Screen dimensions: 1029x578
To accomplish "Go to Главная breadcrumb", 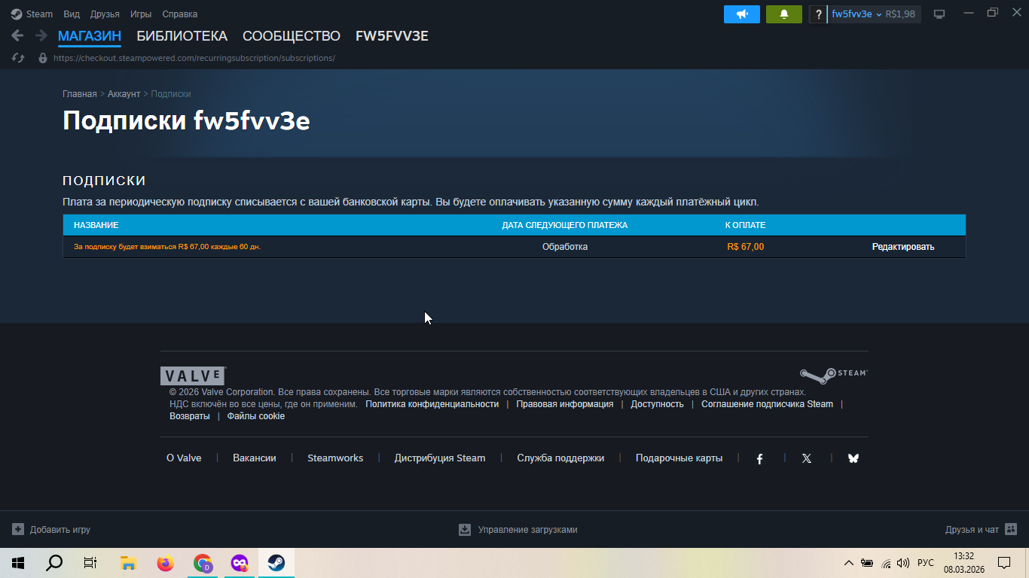I will (x=80, y=94).
